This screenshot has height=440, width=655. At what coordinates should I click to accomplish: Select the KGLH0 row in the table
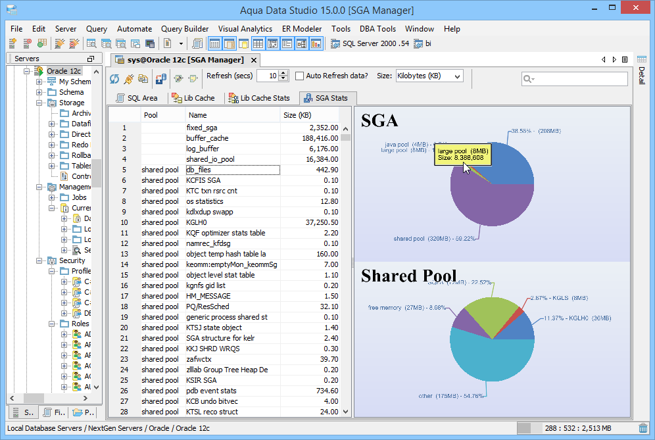[x=224, y=222]
